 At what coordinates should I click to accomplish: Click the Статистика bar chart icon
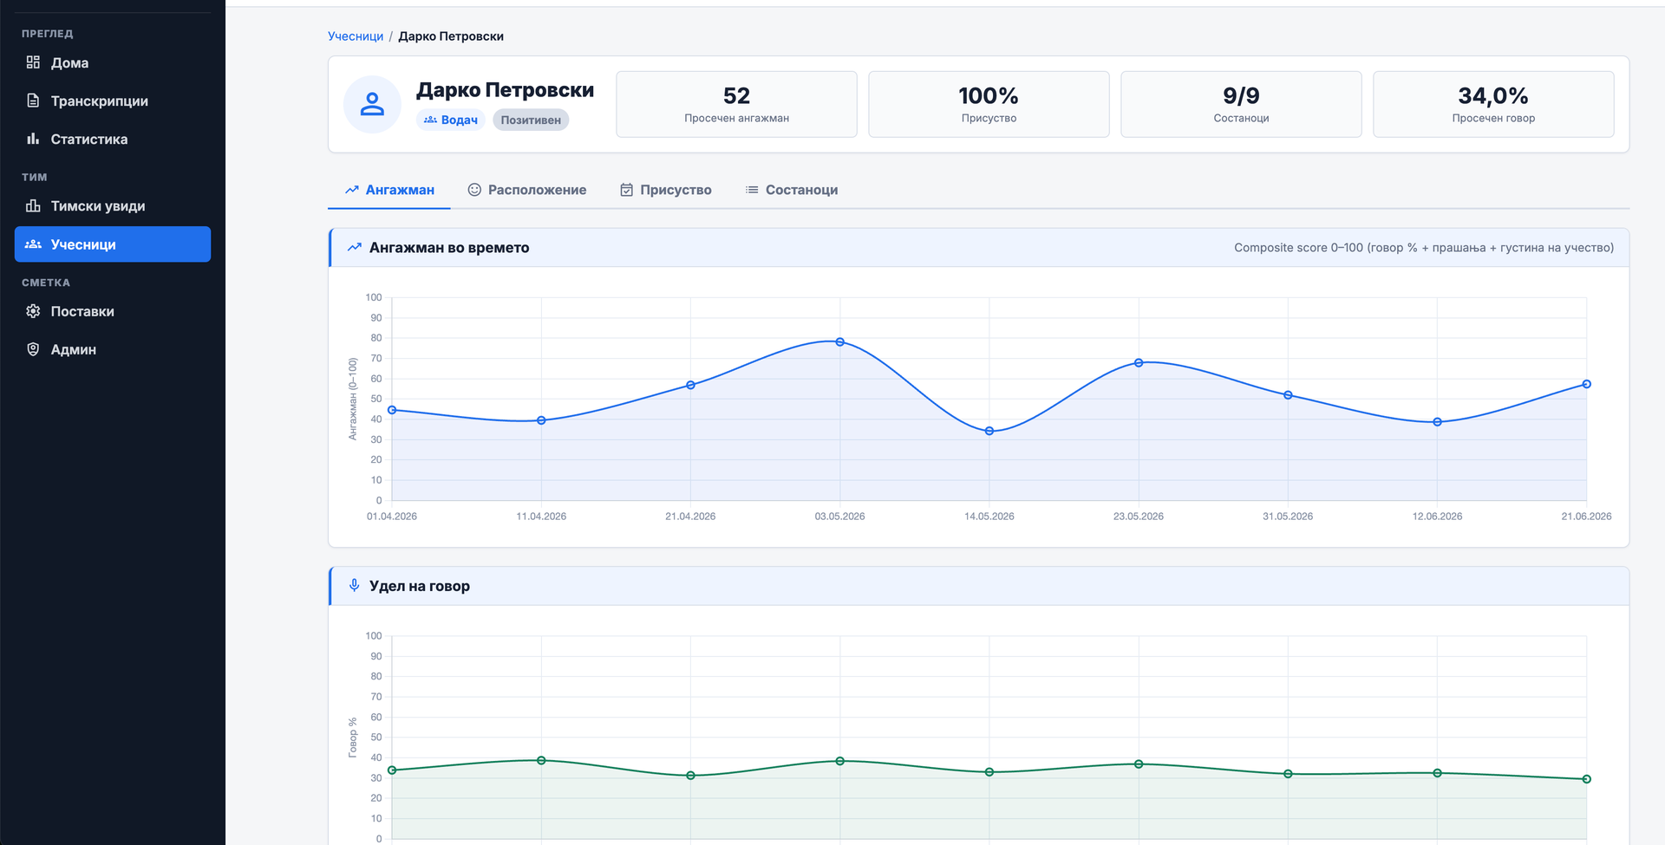coord(33,139)
